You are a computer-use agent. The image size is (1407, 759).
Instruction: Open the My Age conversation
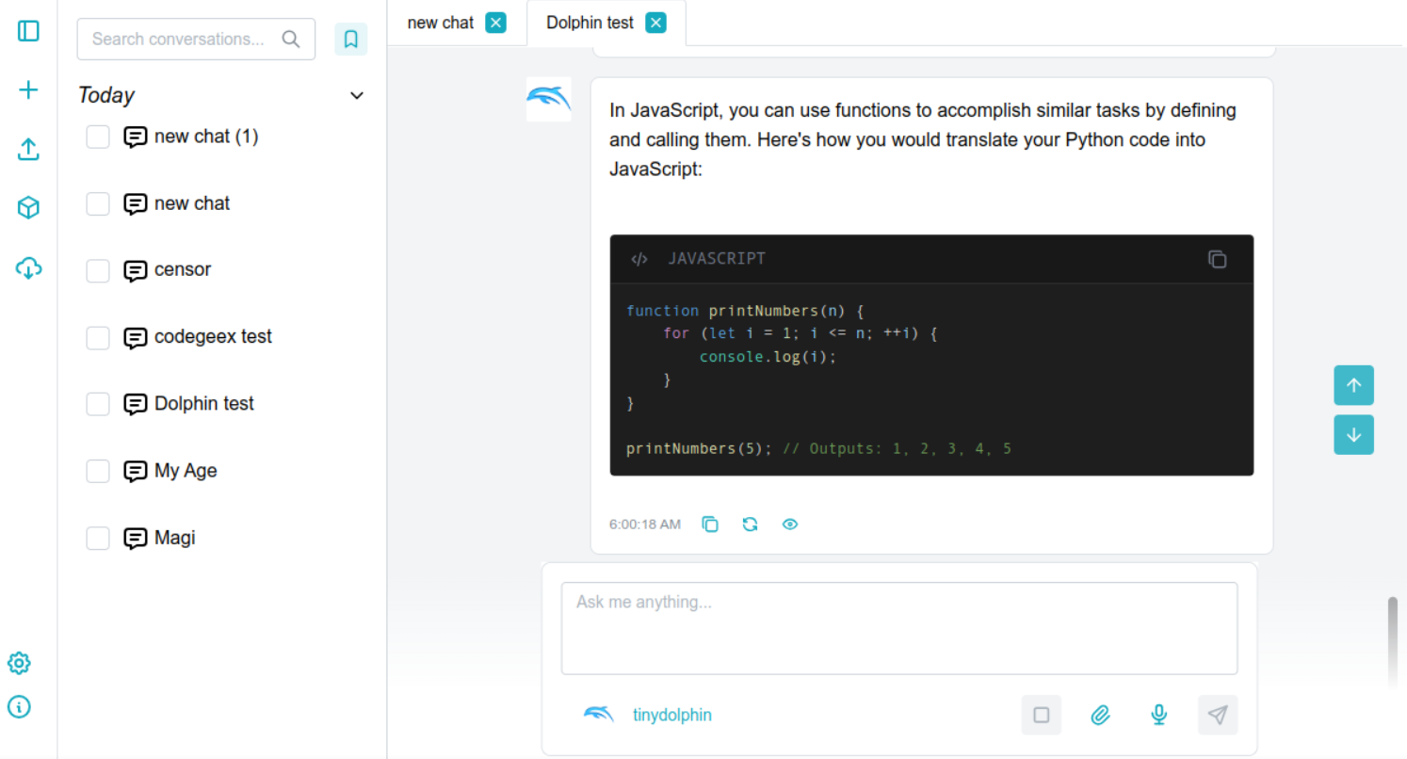click(x=186, y=470)
